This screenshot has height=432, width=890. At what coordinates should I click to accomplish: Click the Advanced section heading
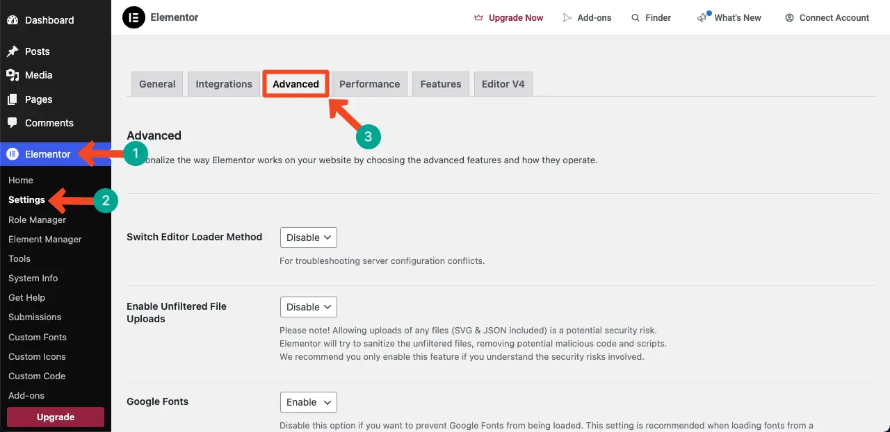[x=154, y=135]
